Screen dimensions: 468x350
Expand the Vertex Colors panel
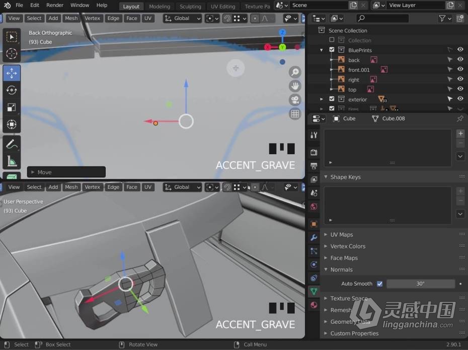(x=326, y=247)
